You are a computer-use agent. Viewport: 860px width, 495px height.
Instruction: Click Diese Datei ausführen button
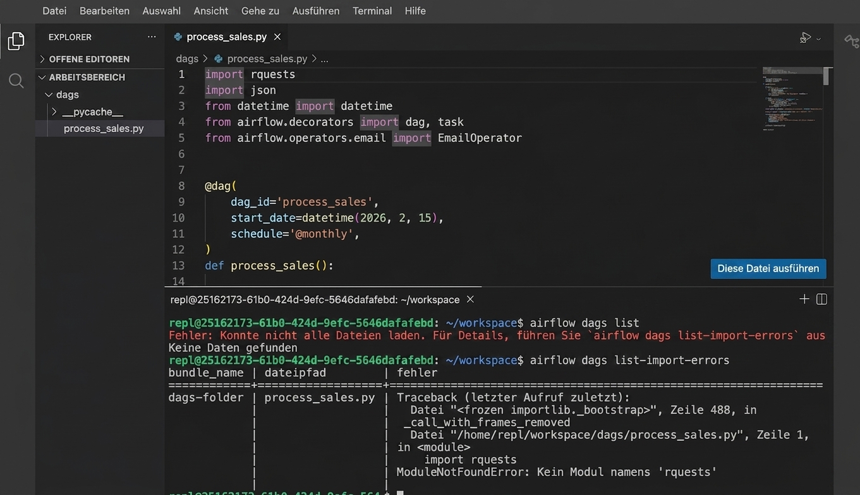[x=768, y=268]
